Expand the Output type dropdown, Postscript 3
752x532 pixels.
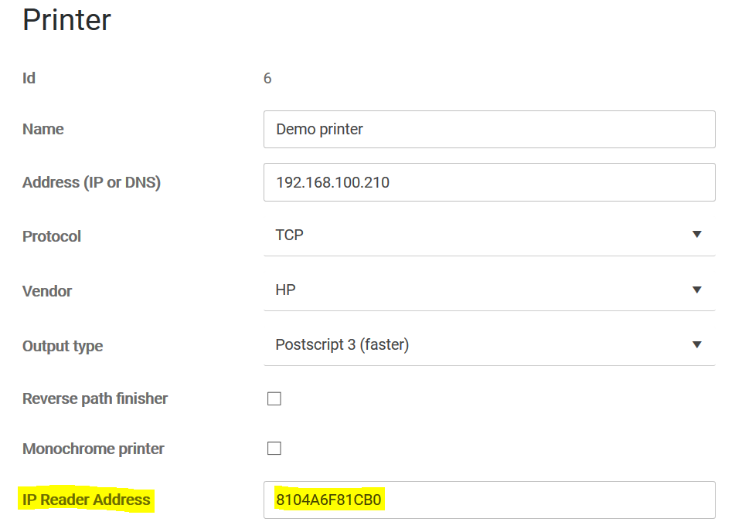pos(479,344)
